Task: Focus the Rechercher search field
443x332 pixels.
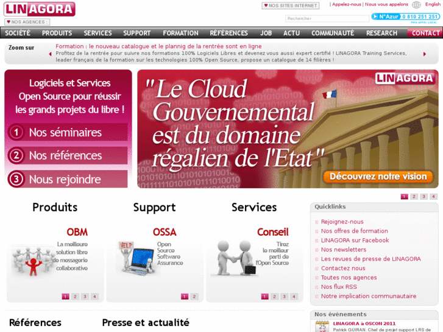Action: point(327,19)
